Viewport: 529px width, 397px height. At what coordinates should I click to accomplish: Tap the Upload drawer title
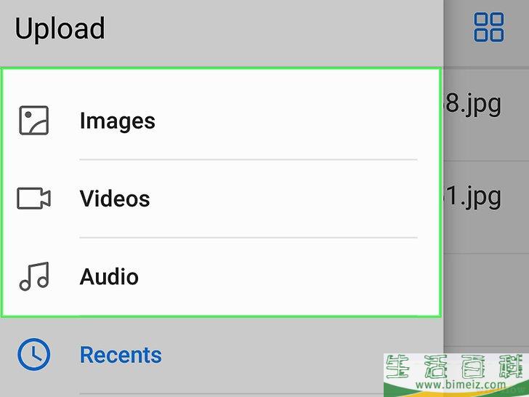point(60,29)
